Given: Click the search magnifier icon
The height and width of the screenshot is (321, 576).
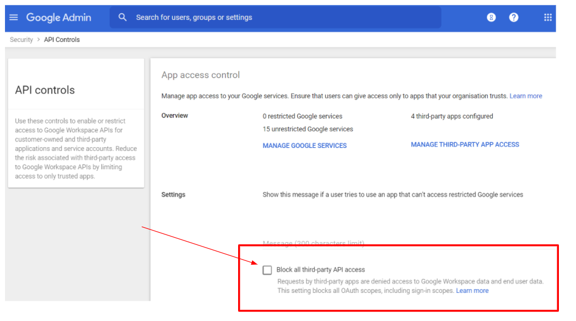Looking at the screenshot, I should 122,17.
